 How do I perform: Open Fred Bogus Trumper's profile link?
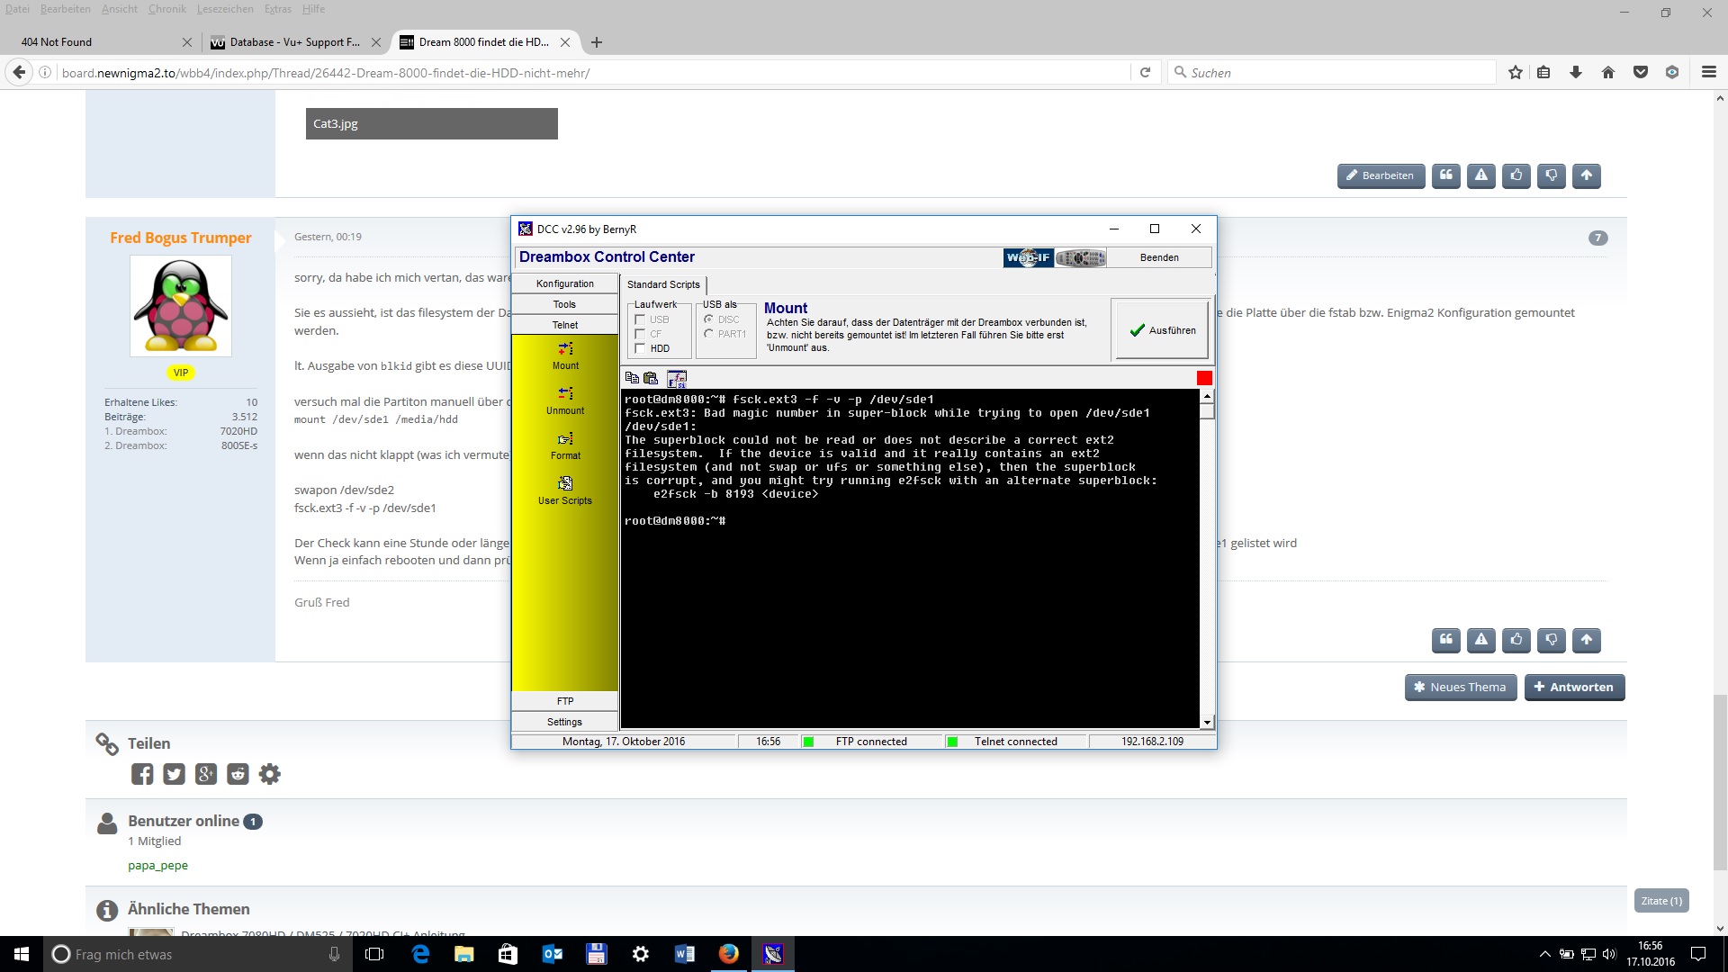pos(181,238)
